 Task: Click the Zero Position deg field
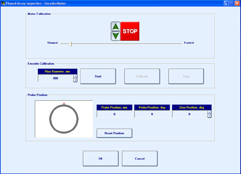[189, 114]
